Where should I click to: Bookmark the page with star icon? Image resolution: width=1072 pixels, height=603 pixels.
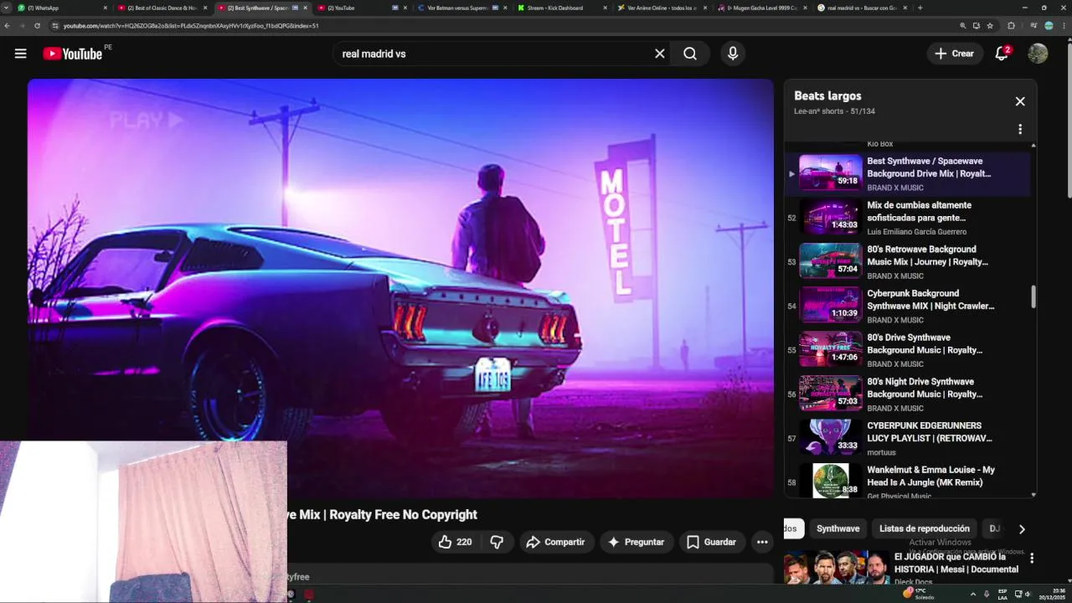coord(990,26)
